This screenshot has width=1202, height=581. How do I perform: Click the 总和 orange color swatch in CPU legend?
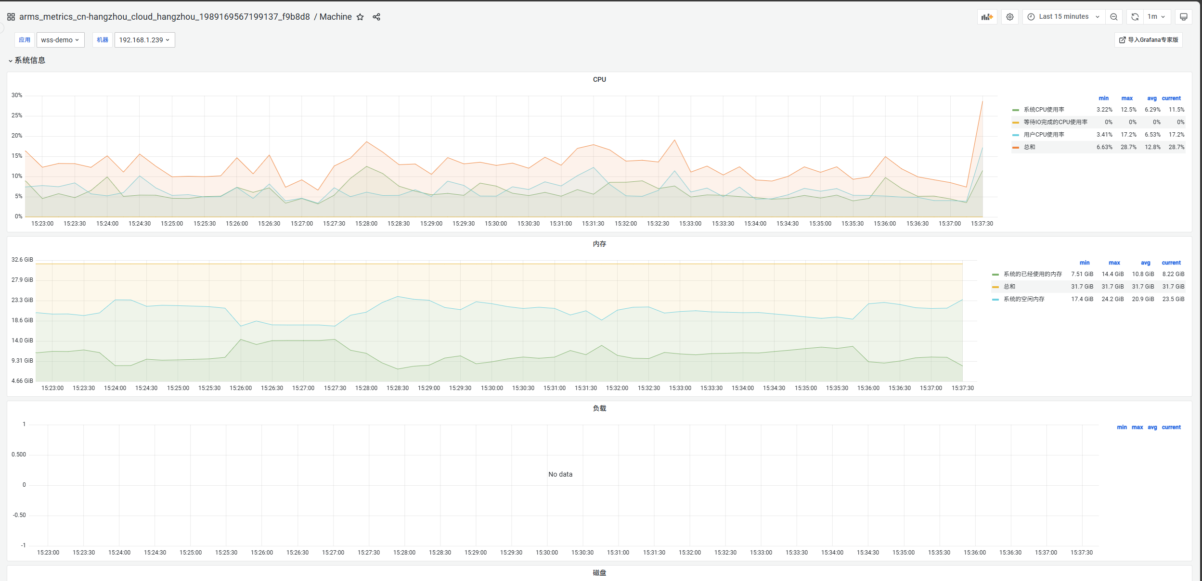tap(1016, 147)
